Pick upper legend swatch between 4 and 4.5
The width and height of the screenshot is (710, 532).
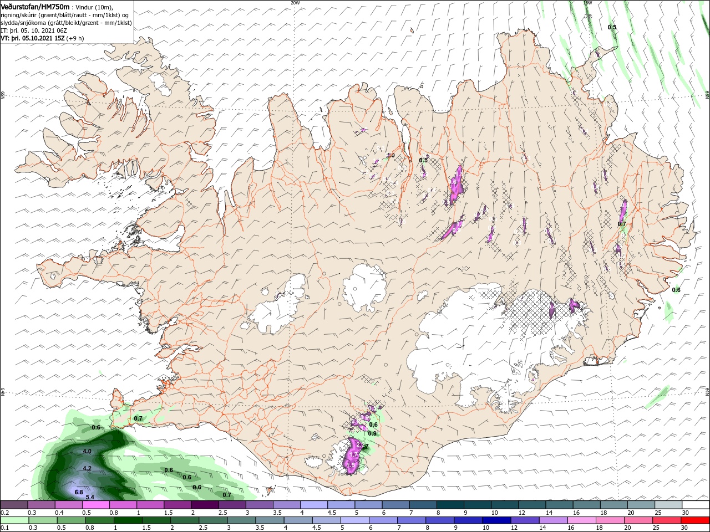click(x=313, y=504)
